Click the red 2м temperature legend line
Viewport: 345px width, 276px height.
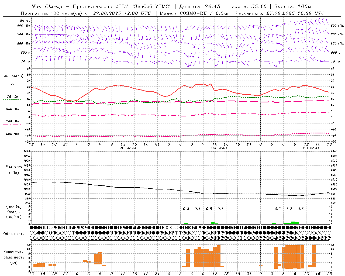(12, 87)
